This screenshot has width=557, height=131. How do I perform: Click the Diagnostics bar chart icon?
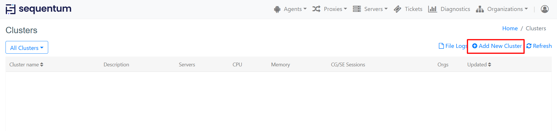point(432,9)
